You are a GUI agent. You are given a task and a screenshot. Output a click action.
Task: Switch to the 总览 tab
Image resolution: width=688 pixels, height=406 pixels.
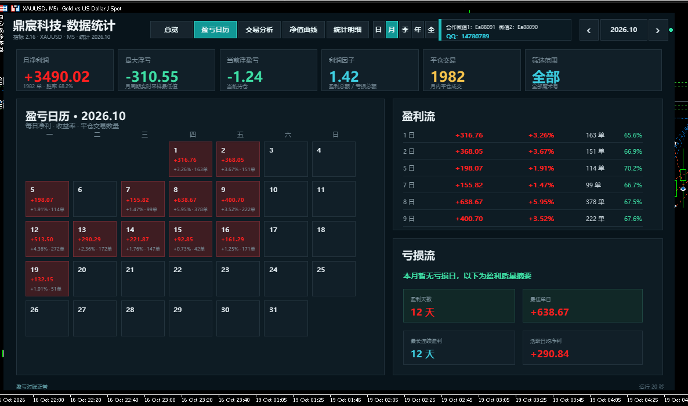point(171,30)
